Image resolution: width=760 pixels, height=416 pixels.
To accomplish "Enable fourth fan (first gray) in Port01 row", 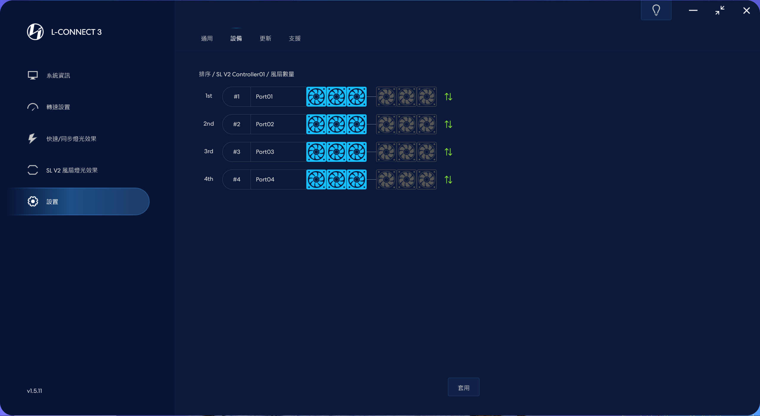I will coord(386,97).
